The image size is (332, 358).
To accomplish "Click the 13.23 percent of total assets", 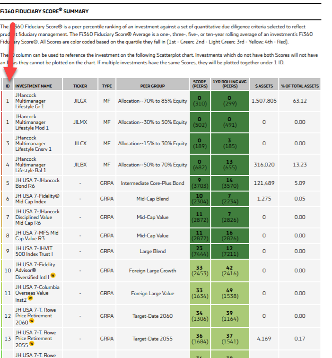I will click(x=299, y=165).
